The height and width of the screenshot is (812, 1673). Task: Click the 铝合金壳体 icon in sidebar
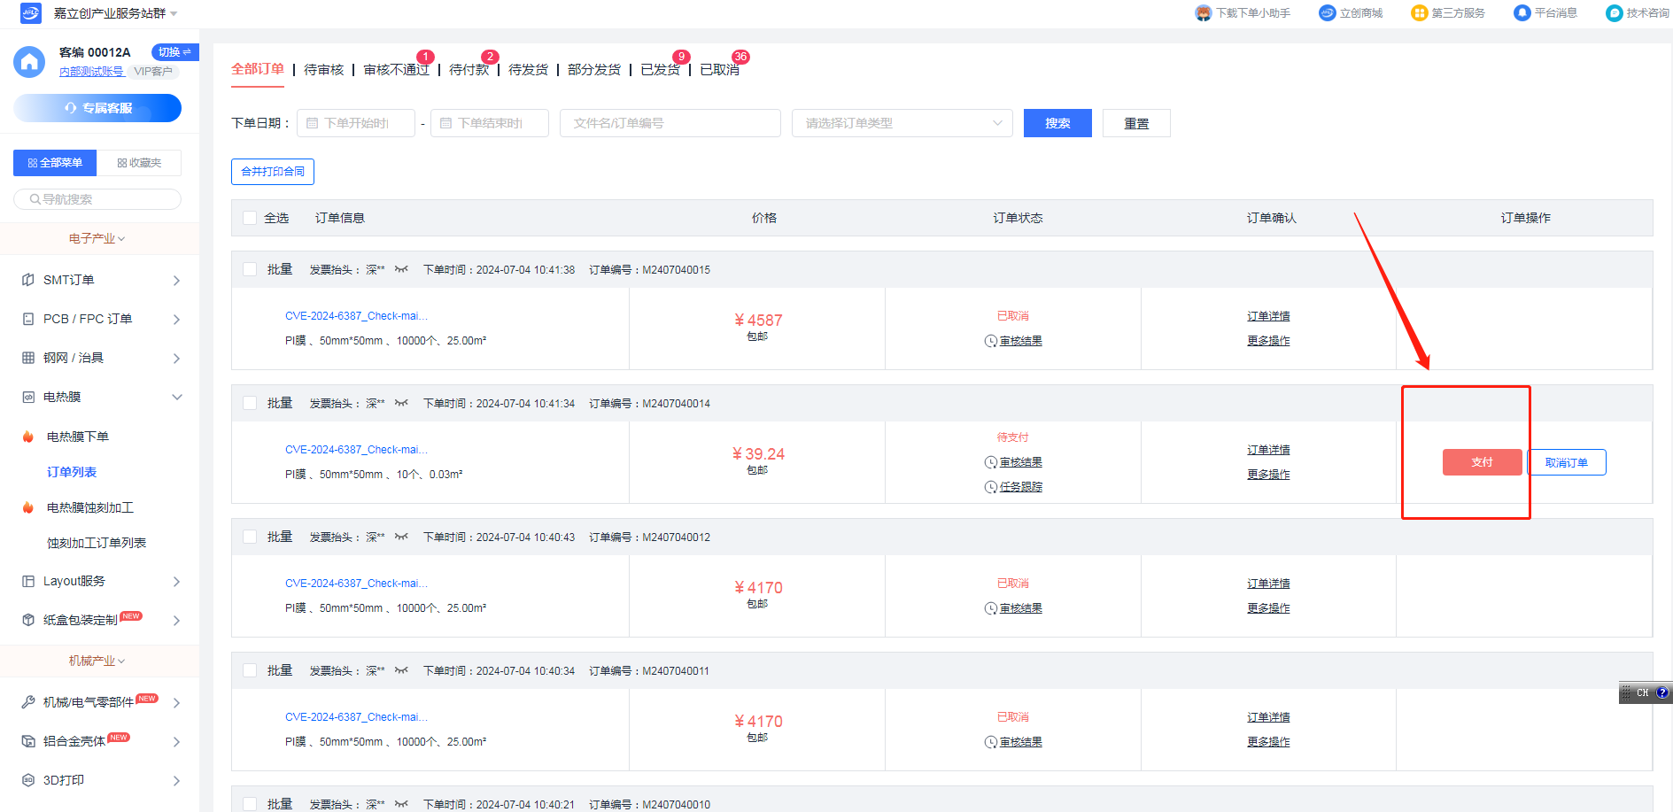click(28, 741)
